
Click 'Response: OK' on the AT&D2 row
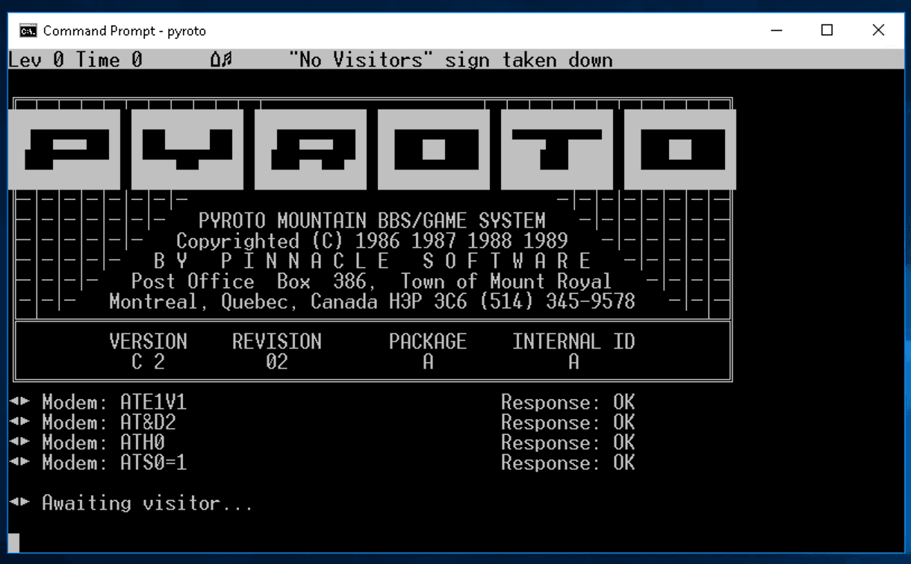(568, 423)
